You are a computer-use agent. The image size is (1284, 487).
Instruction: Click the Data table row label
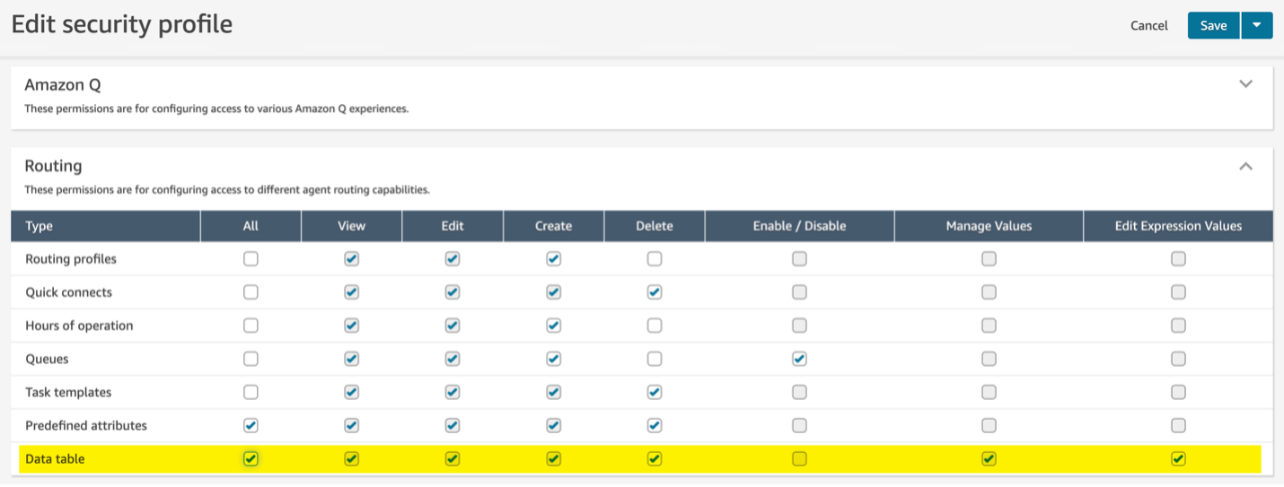pyautogui.click(x=55, y=458)
